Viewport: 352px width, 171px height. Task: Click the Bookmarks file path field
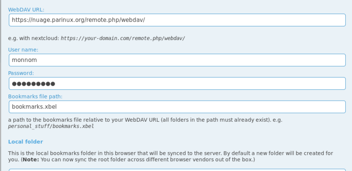point(177,107)
